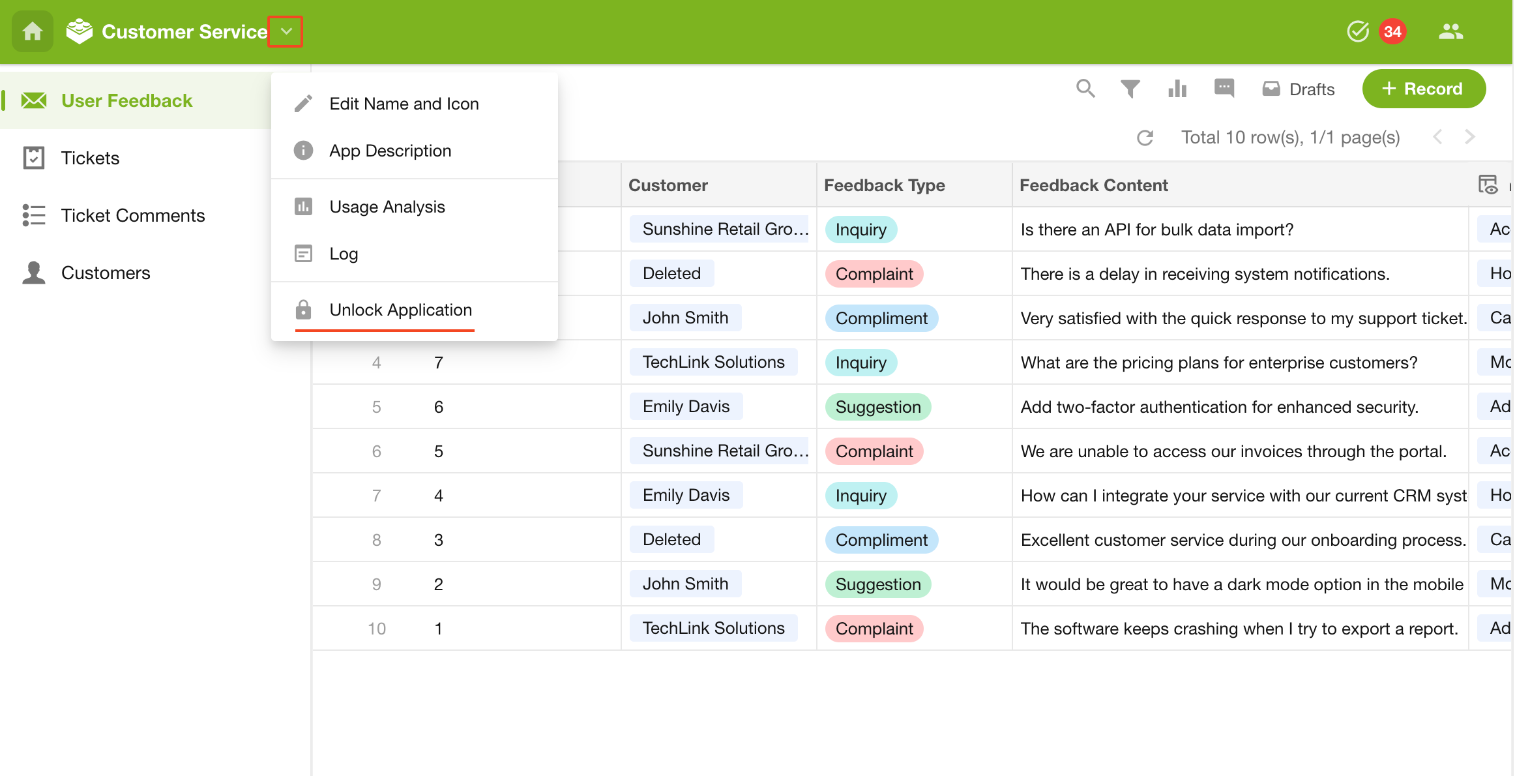Open the column display settings icon
The height and width of the screenshot is (776, 1515).
click(1488, 185)
